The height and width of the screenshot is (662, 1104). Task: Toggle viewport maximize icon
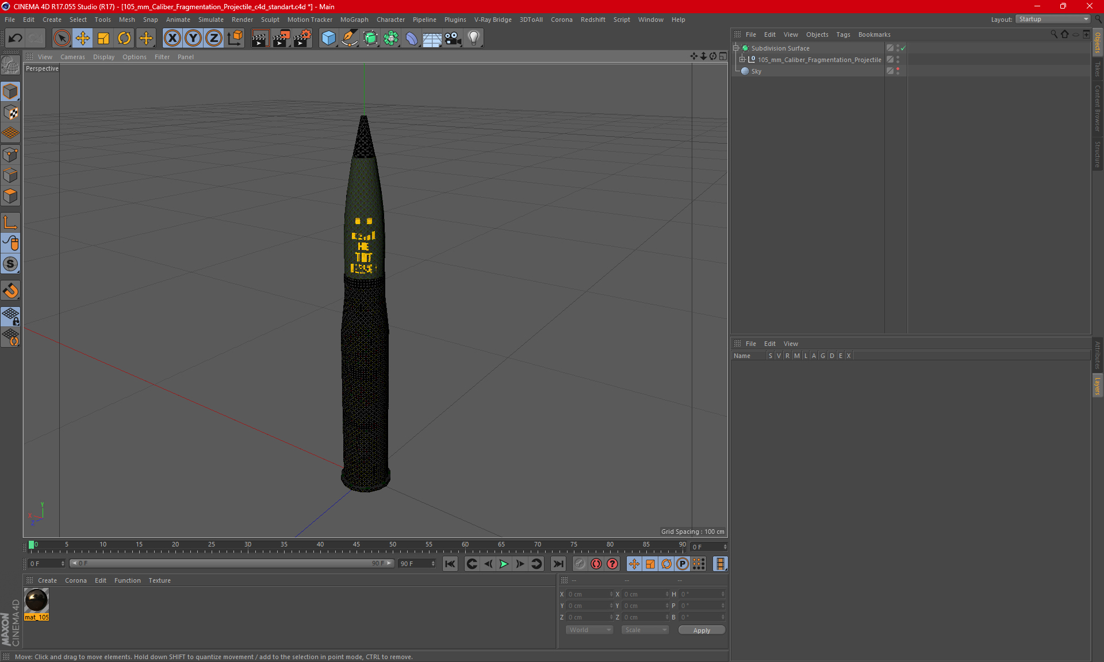click(723, 56)
